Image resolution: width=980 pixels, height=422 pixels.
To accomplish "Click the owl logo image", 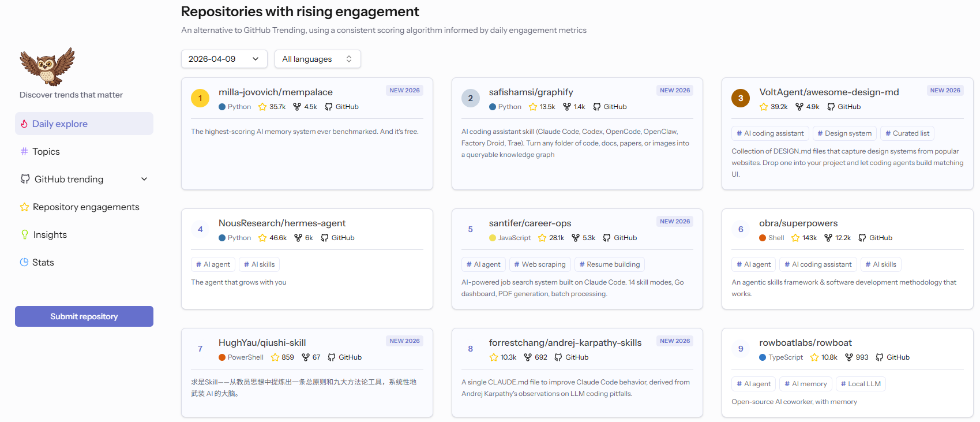I will pos(47,66).
